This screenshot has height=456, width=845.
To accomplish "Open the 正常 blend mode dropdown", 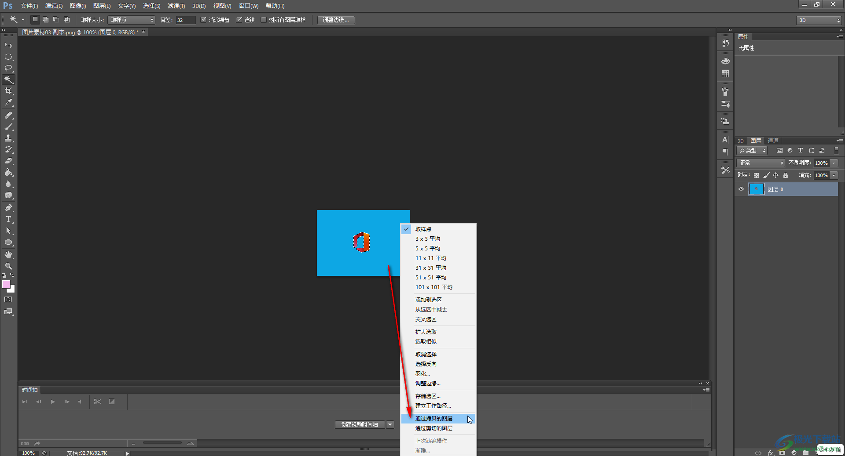I will click(761, 163).
